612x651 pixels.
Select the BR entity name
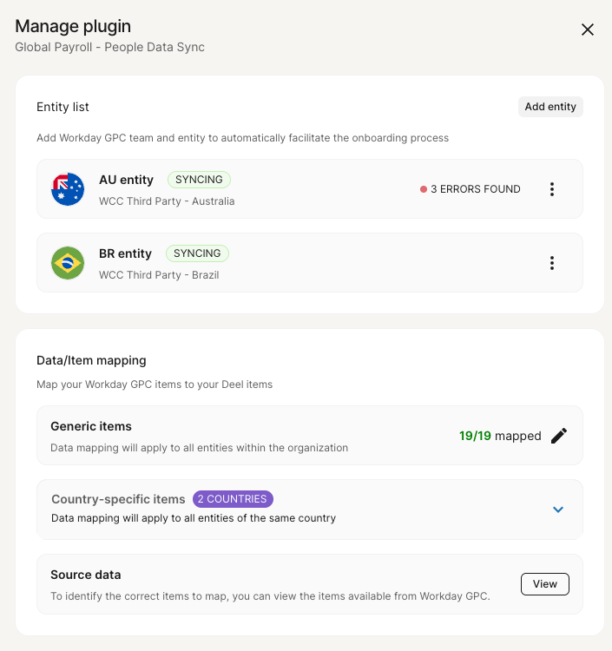125,253
